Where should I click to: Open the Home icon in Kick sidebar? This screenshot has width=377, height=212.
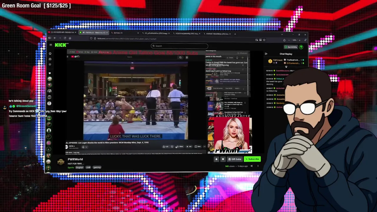click(x=50, y=54)
